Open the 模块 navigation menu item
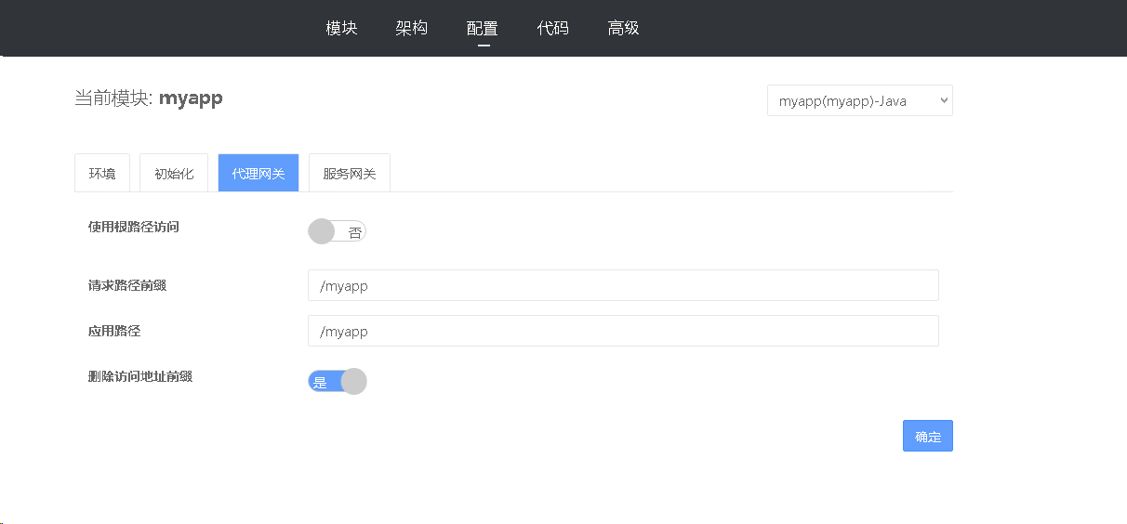Viewport: 1127px width, 524px height. (341, 28)
